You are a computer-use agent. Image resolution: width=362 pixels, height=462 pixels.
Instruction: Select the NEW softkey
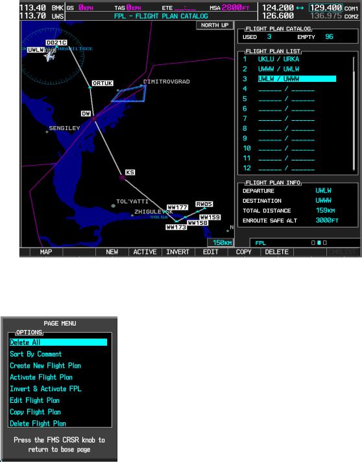tap(112, 252)
